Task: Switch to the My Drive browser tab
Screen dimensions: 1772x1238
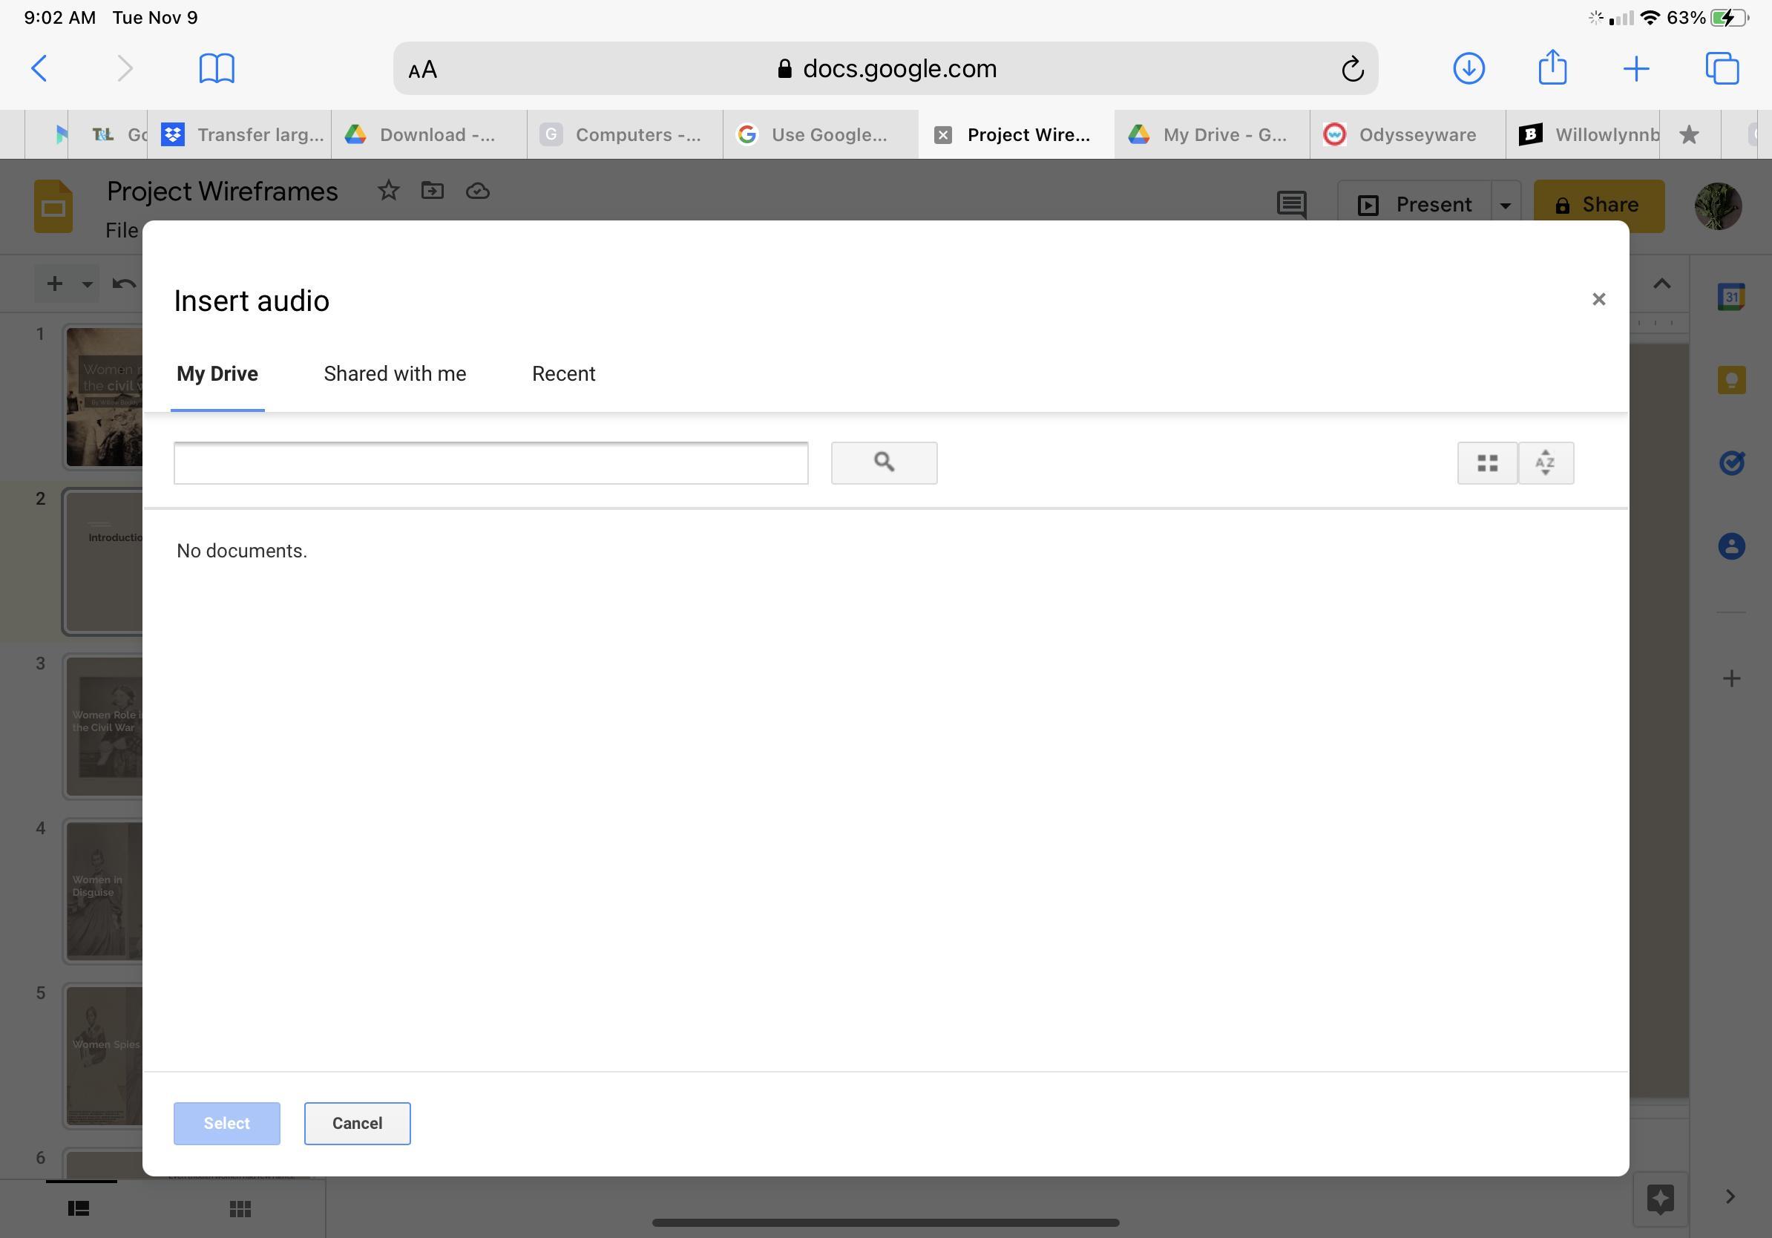Action: [1212, 135]
